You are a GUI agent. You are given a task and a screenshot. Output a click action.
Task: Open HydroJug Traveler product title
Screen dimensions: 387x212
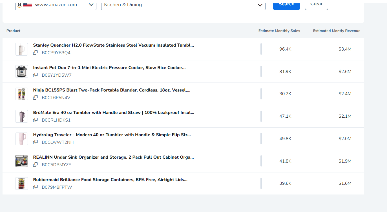(x=112, y=135)
